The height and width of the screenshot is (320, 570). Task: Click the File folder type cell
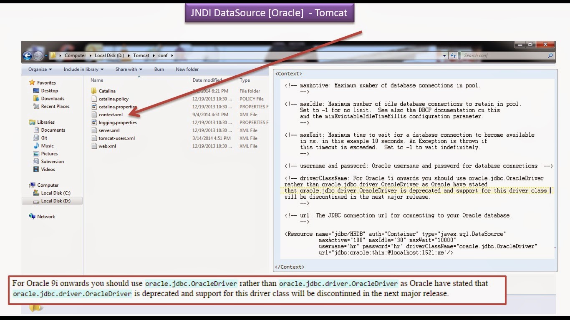coord(250,91)
